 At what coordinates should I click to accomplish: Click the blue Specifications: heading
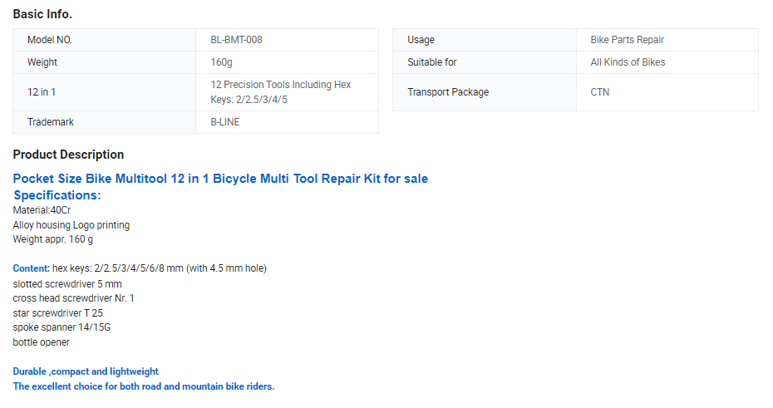57,195
